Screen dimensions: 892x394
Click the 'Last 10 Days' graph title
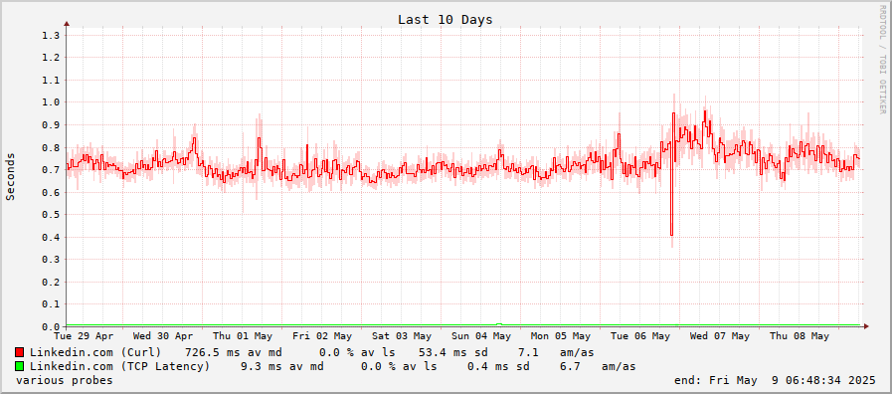pos(445,19)
